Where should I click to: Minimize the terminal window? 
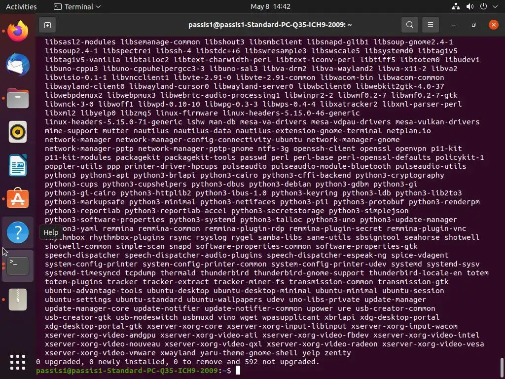[x=454, y=25]
